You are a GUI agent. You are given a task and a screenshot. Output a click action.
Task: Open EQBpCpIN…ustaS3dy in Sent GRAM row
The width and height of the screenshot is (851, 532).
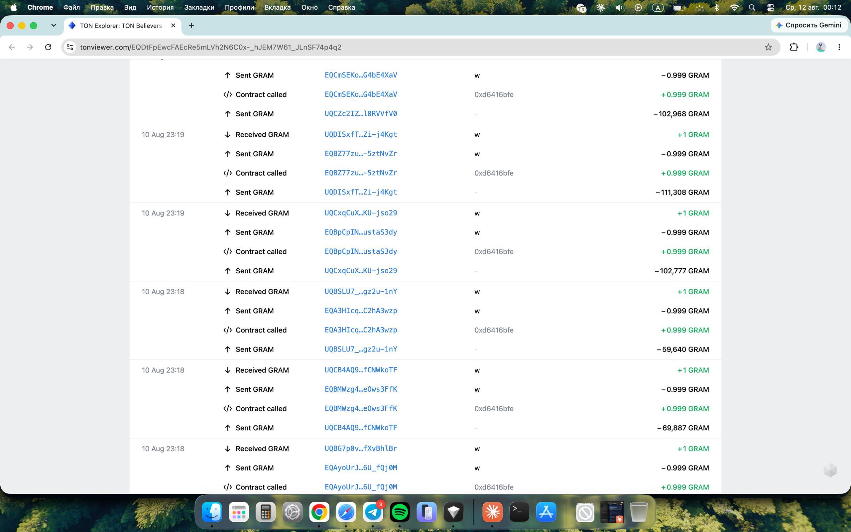click(x=361, y=232)
